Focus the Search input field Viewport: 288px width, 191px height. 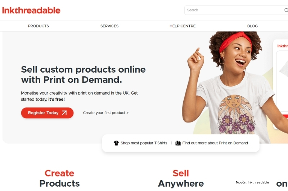coord(235,10)
